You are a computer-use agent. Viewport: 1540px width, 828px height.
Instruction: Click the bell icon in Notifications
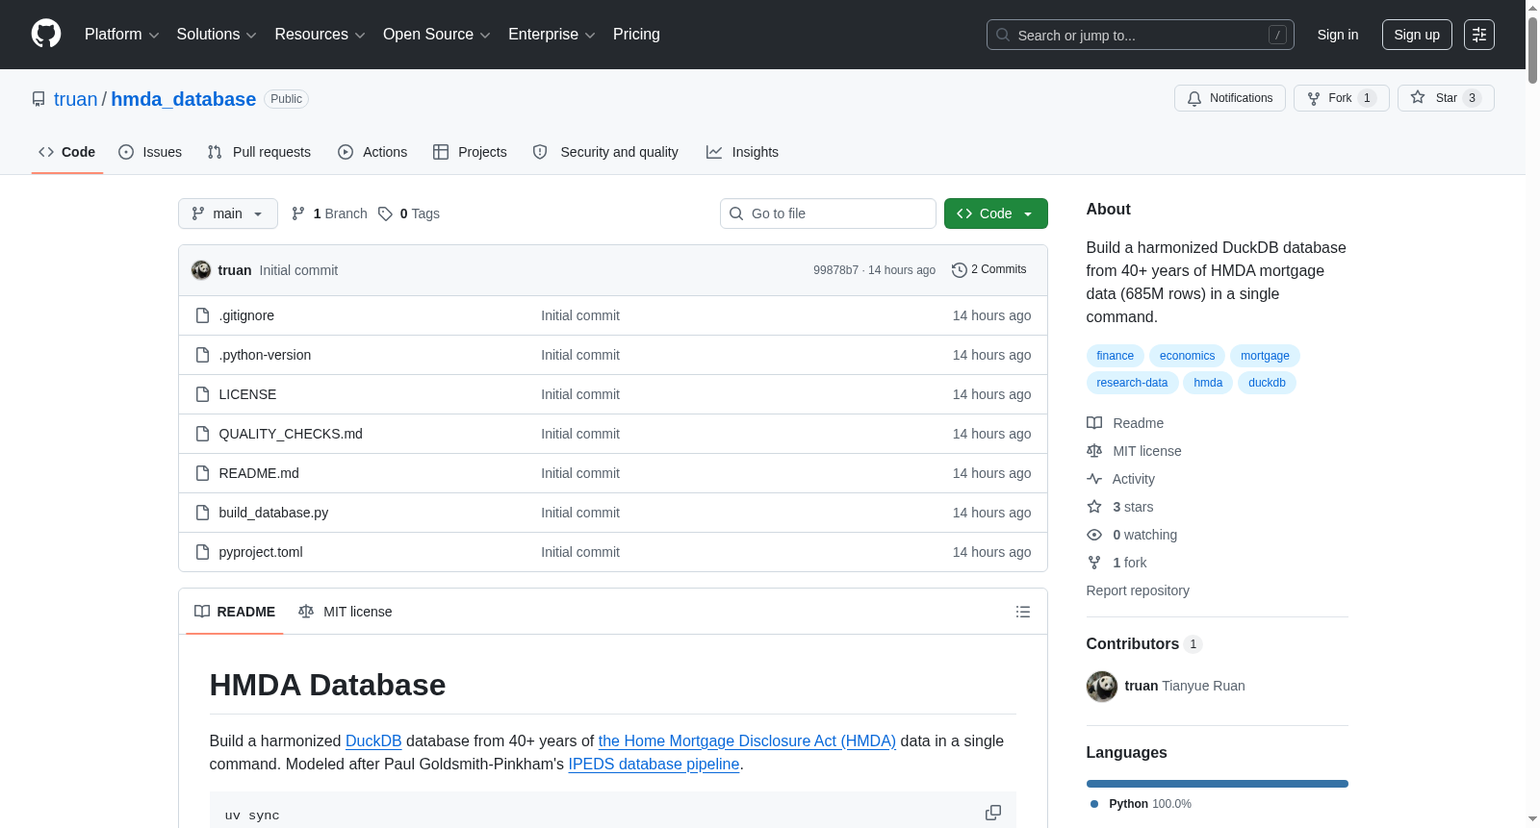(x=1194, y=98)
